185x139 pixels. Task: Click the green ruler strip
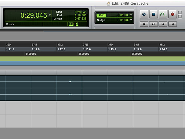(92, 58)
